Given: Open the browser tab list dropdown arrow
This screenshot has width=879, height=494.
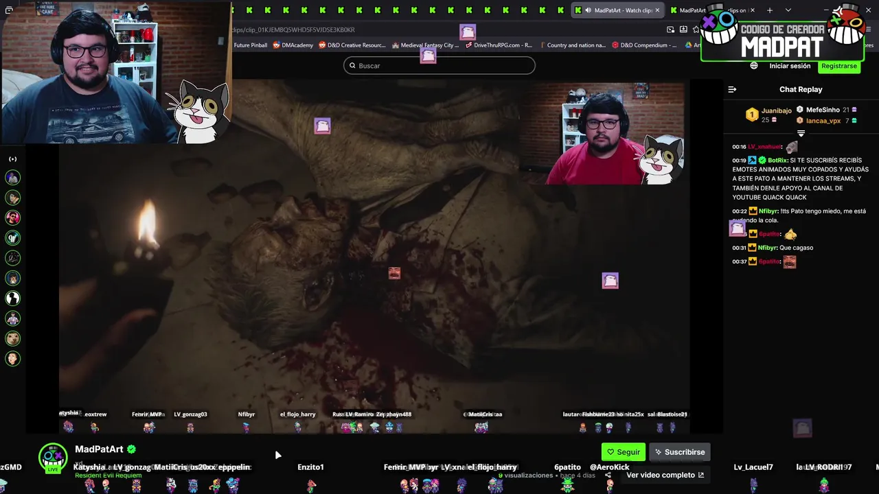Looking at the screenshot, I should point(788,10).
